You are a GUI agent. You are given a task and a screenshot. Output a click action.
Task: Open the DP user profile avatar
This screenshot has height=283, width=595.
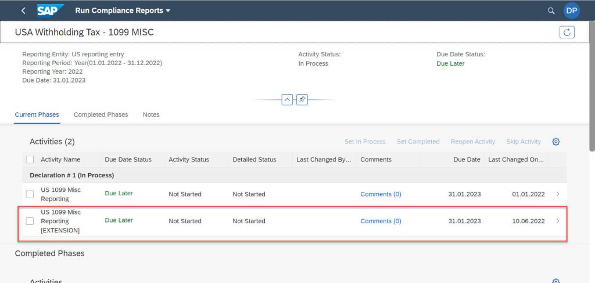(572, 10)
